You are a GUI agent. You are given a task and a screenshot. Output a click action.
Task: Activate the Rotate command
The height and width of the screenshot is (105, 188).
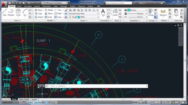(49, 10)
